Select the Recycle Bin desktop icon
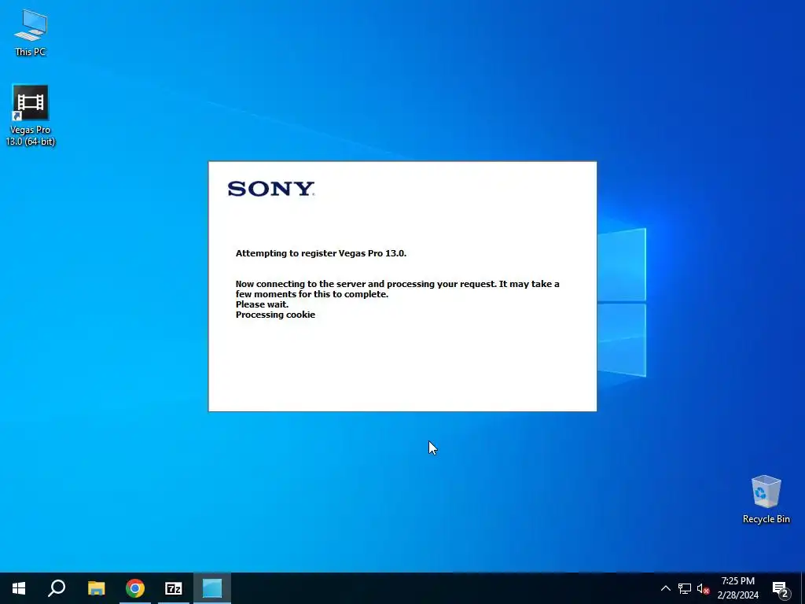The image size is (805, 604). 766,499
